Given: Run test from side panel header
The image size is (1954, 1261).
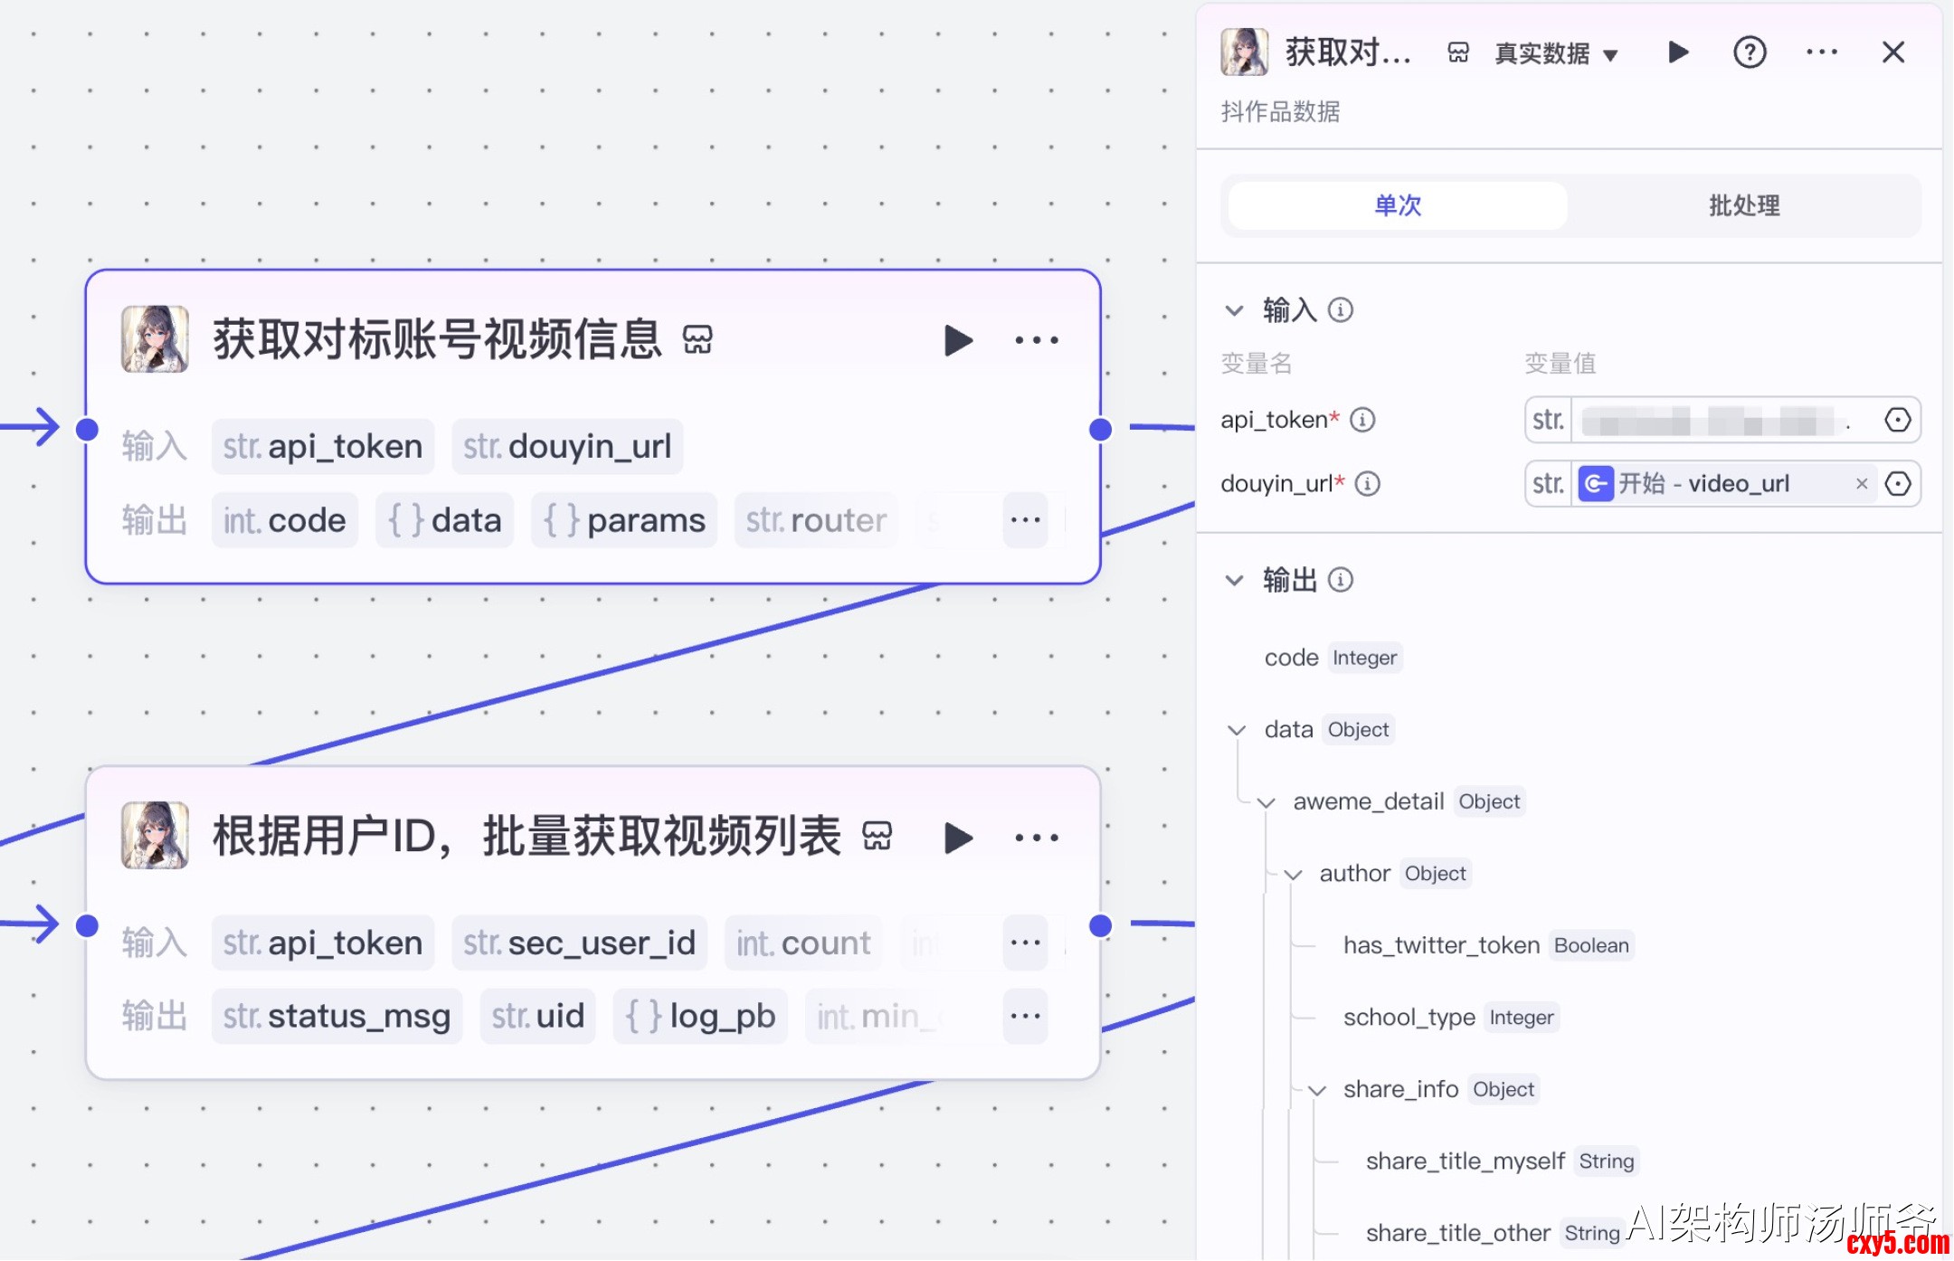Looking at the screenshot, I should (x=1678, y=52).
